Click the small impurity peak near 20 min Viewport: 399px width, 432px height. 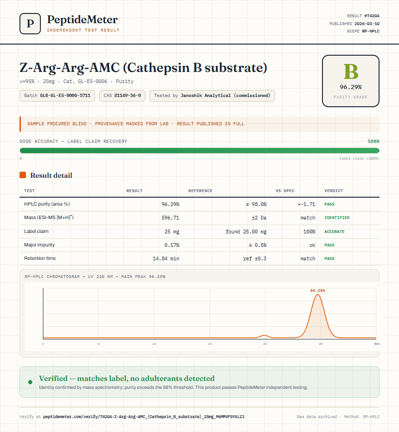tap(264, 336)
